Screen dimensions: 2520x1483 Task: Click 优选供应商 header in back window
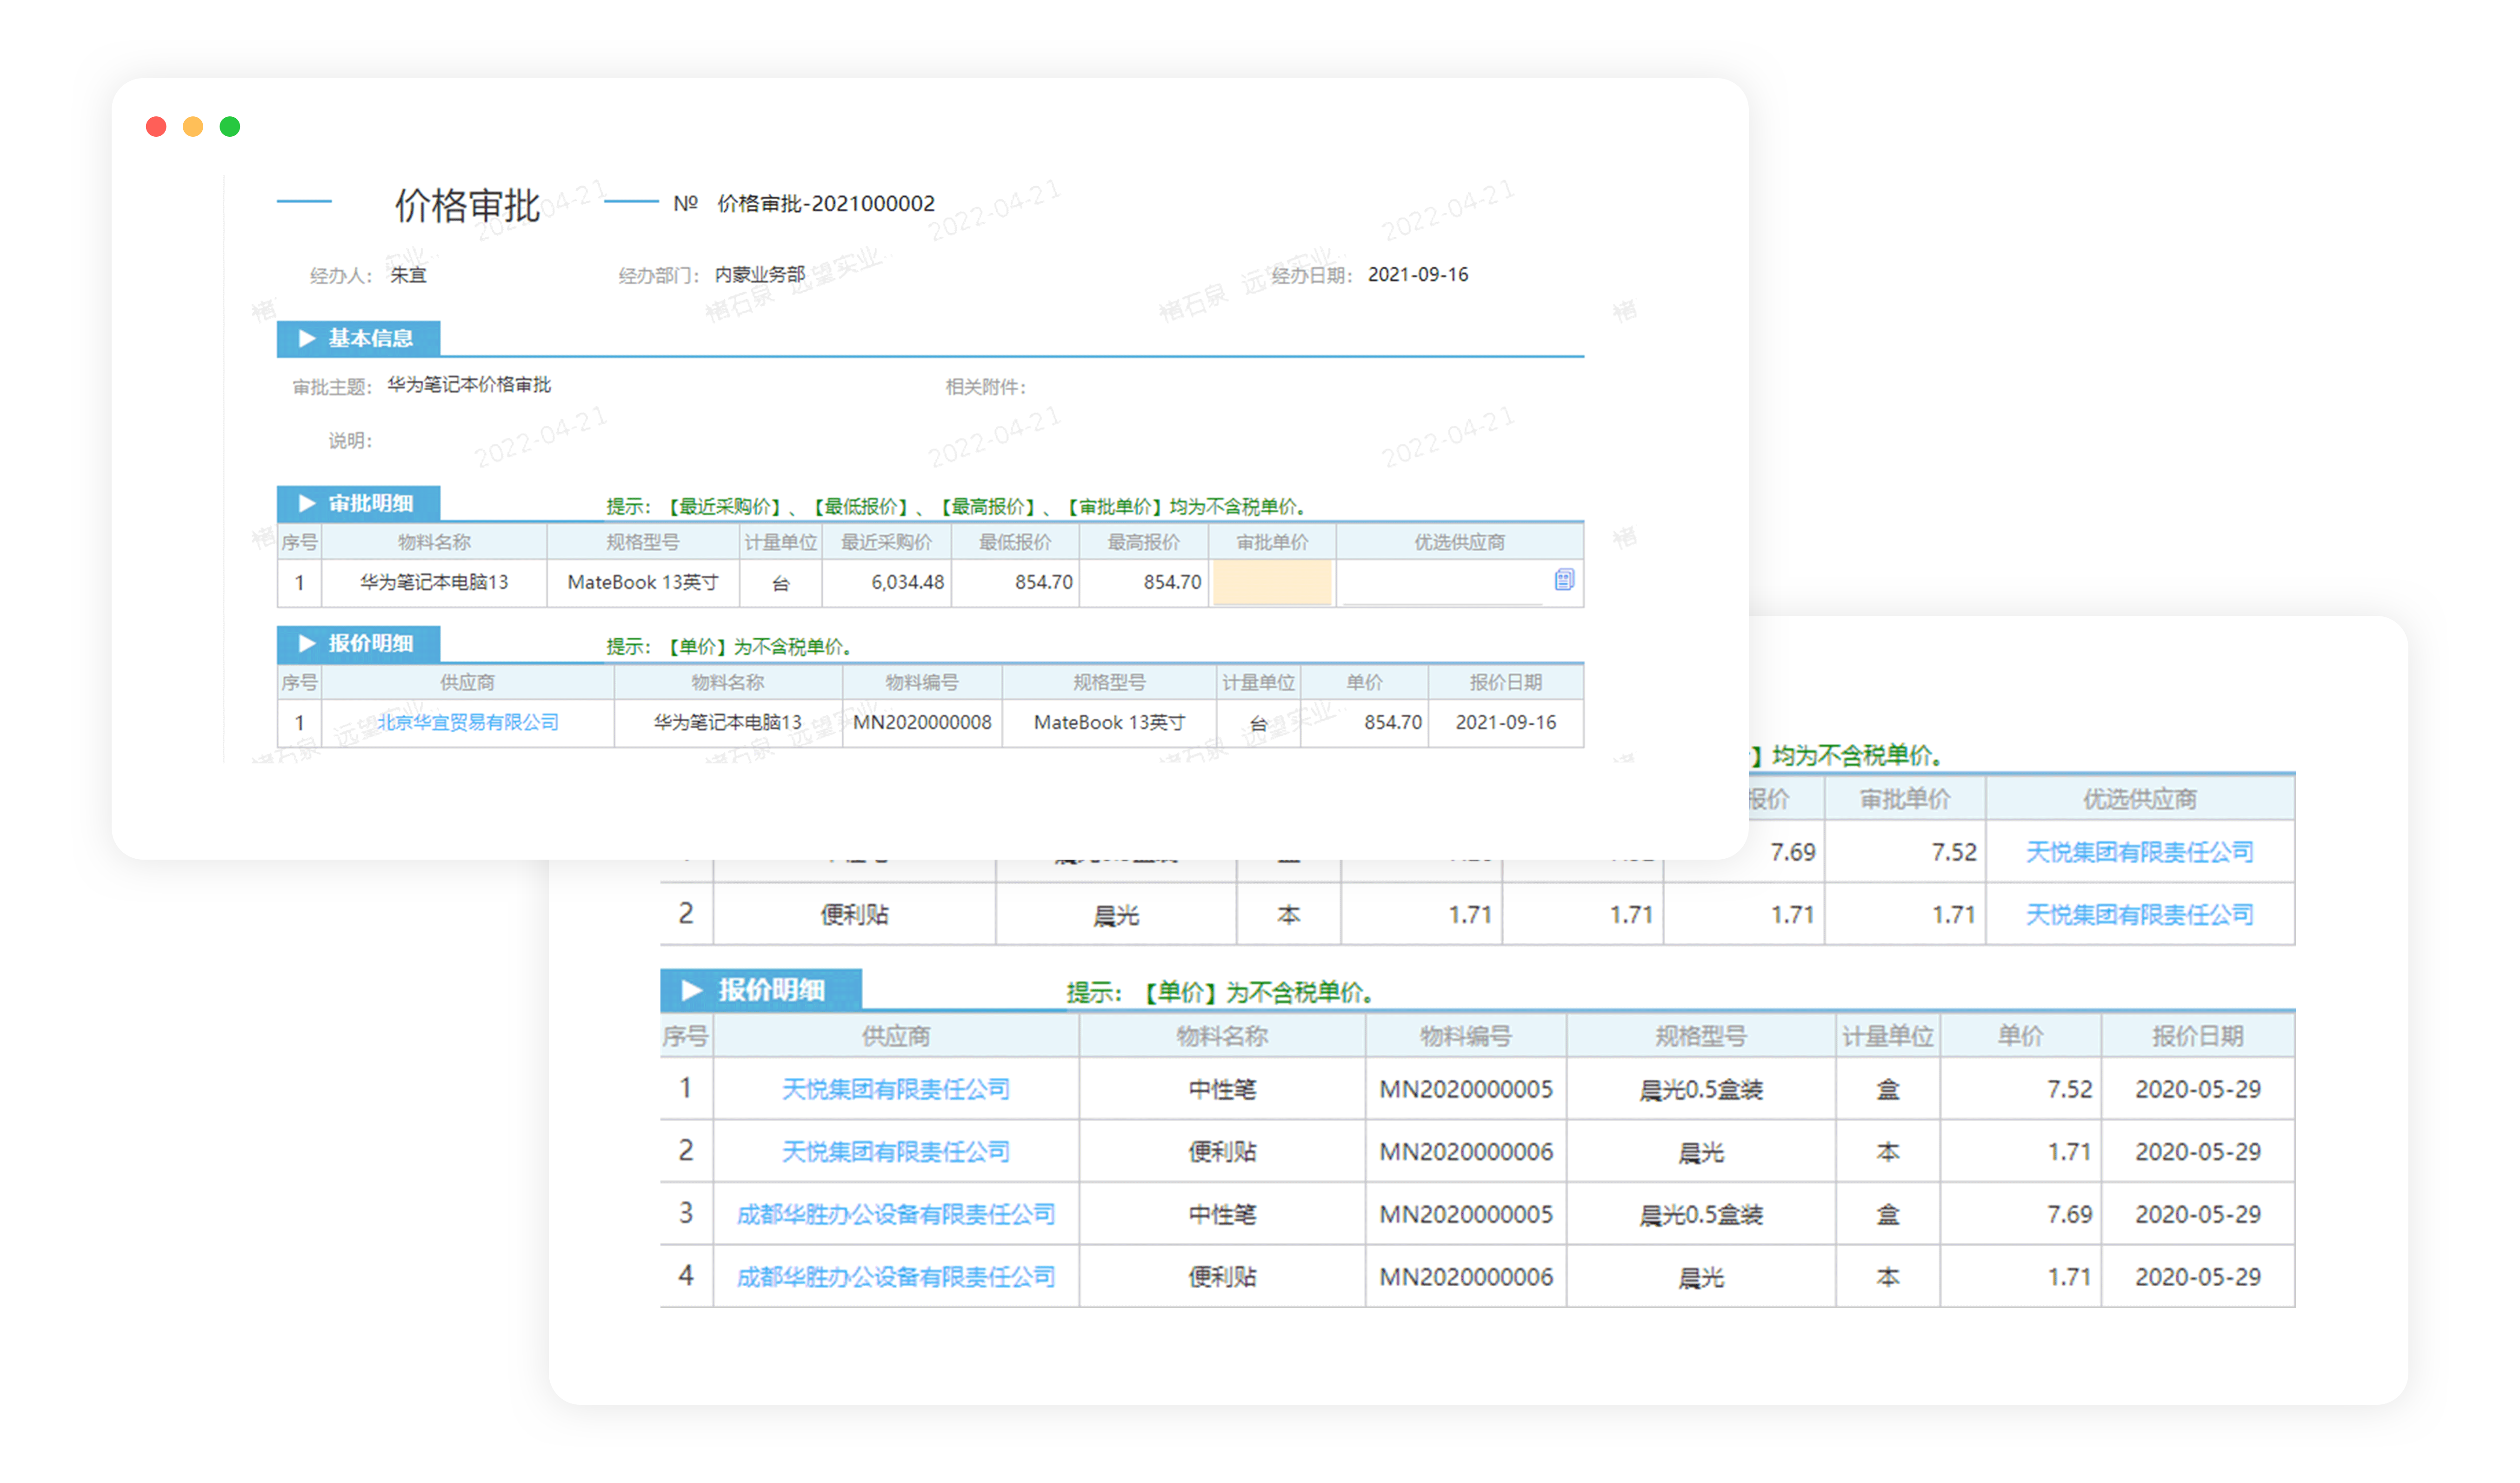pyautogui.click(x=2140, y=799)
